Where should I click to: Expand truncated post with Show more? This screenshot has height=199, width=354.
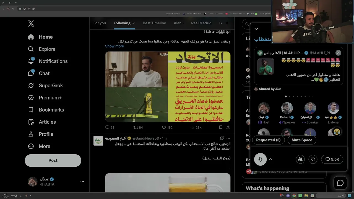tap(114, 46)
